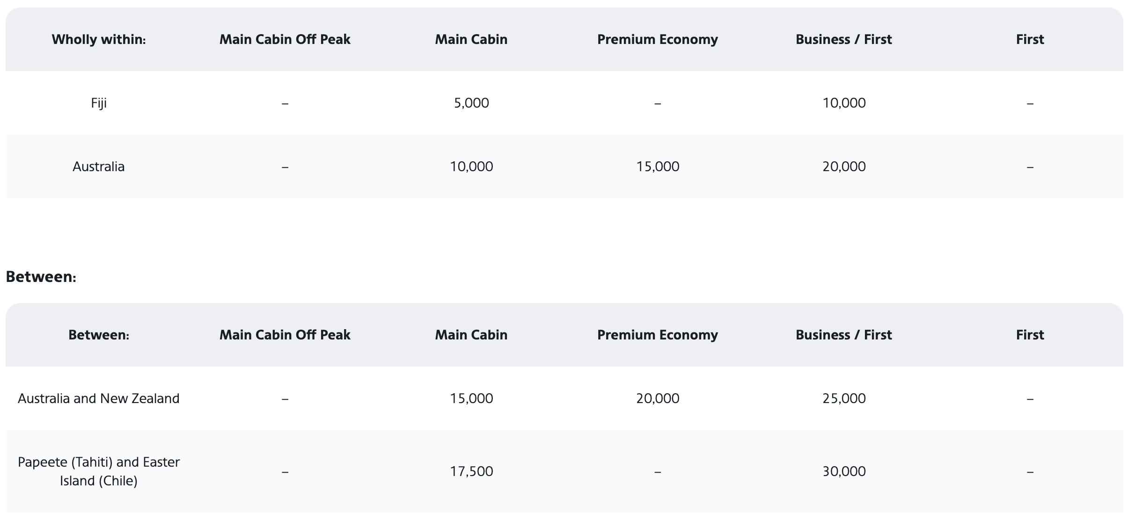
Task: Click 'Business / First' header in second table
Action: pyautogui.click(x=844, y=335)
